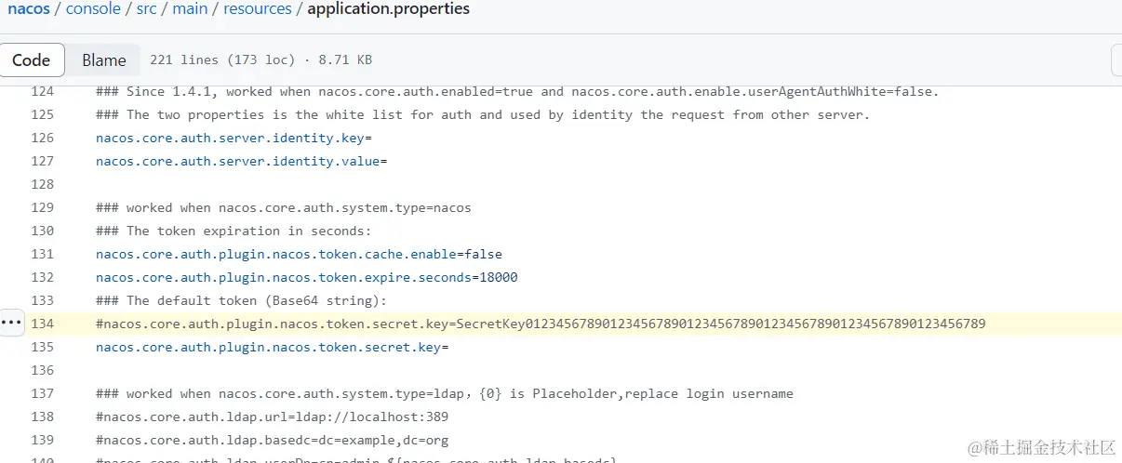Click the 'two properties is the white list' comment
Viewport: 1122px width, 463px height.
point(483,115)
